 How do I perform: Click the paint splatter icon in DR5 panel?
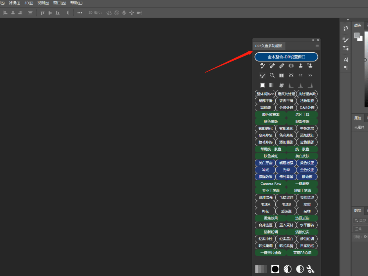coord(281,85)
